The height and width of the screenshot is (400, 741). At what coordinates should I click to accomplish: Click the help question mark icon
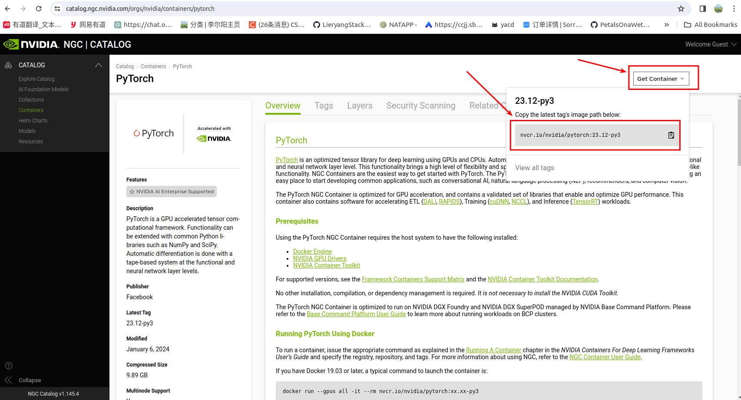tap(9, 366)
